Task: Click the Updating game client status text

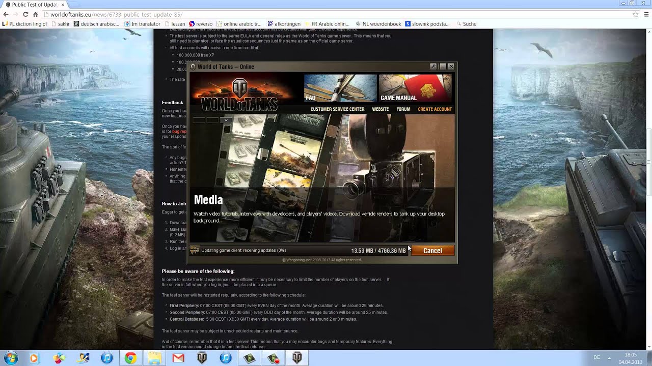Action: [243, 251]
